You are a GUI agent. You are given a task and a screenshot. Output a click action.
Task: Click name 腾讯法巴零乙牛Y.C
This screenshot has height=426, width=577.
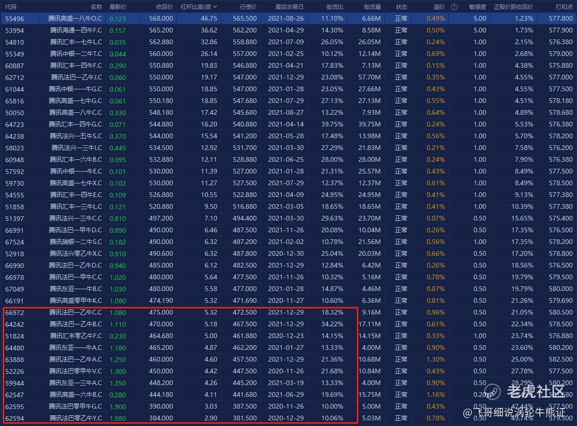click(x=75, y=418)
